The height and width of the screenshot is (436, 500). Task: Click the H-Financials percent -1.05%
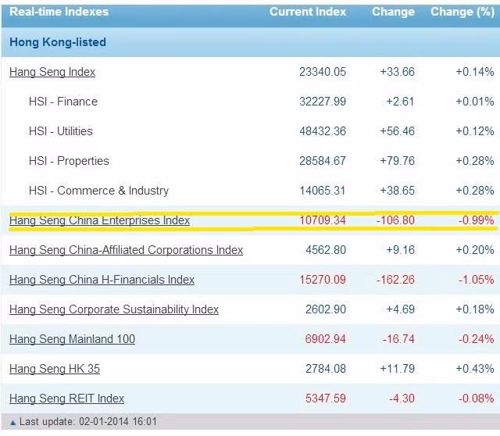(476, 280)
